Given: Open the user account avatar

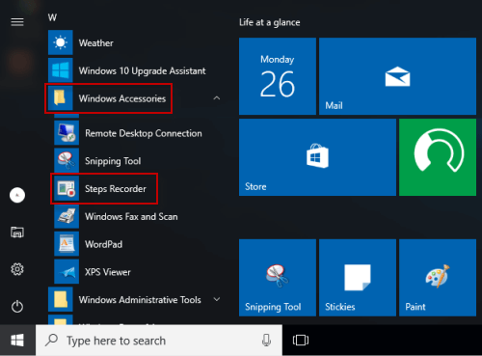Looking at the screenshot, I should [x=17, y=195].
